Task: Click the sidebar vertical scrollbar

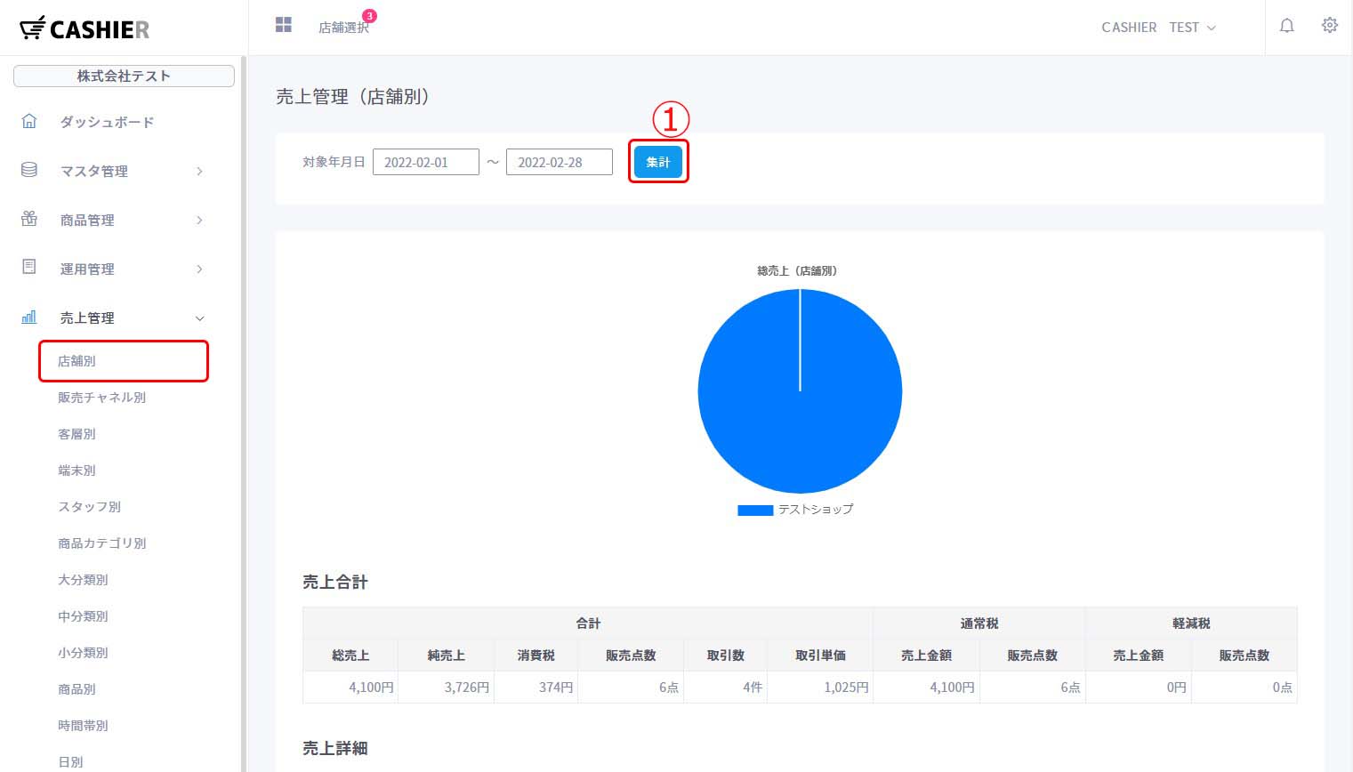Action: (244, 414)
